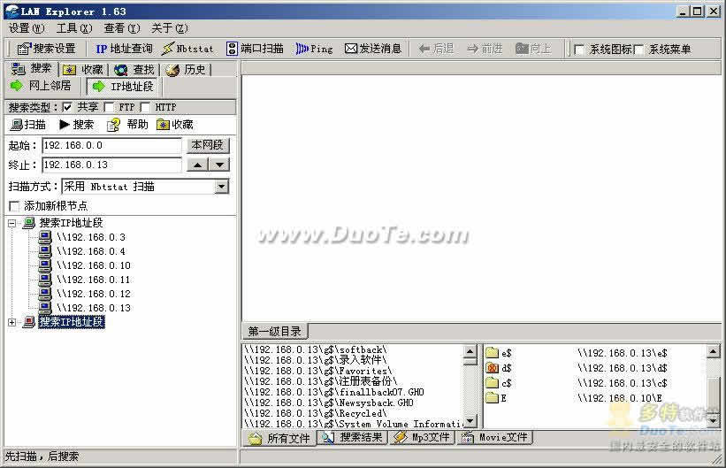The image size is (726, 468).
Task: Open the 设置 menu
Action: click(26, 28)
